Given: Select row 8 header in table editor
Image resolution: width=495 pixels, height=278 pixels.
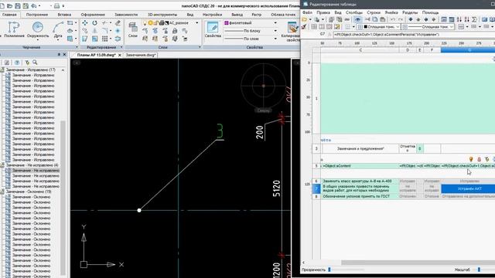Looking at the screenshot, I should coord(316,196).
